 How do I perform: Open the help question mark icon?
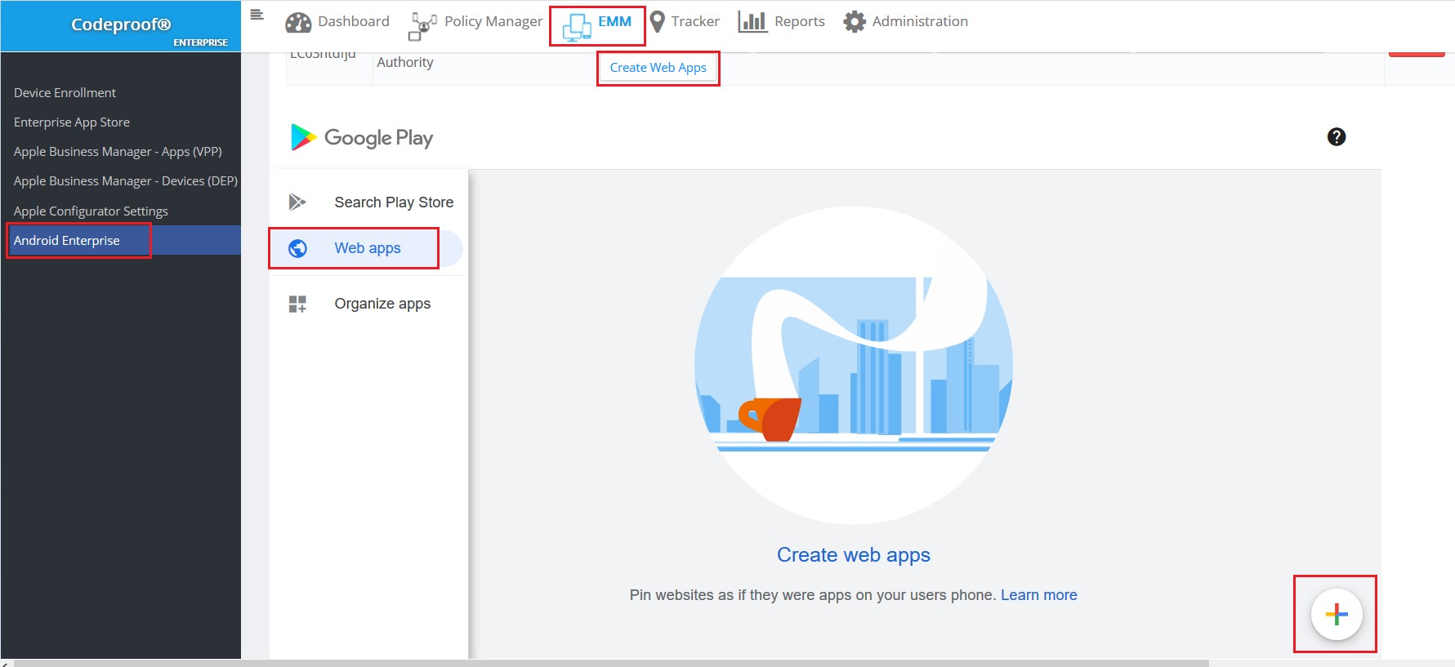1337,137
